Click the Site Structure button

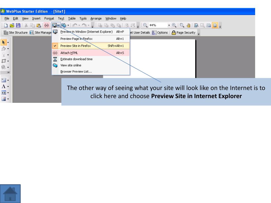pos(16,33)
